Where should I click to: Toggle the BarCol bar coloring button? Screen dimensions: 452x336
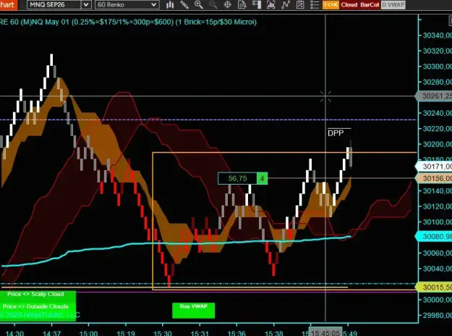point(370,4)
